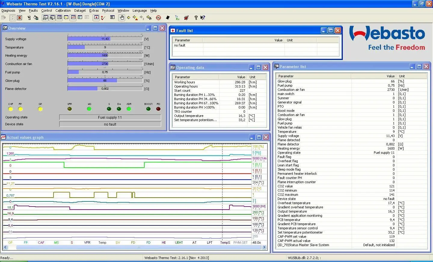Click the hand icon in the toolbar
Image resolution: width=433 pixels, height=262 pixels.
tap(122, 18)
